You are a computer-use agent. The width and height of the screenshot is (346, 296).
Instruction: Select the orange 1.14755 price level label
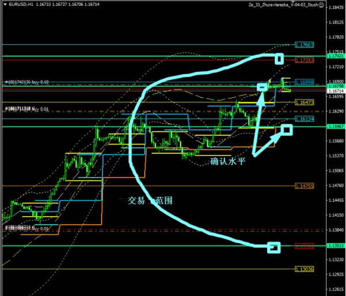[x=304, y=186]
